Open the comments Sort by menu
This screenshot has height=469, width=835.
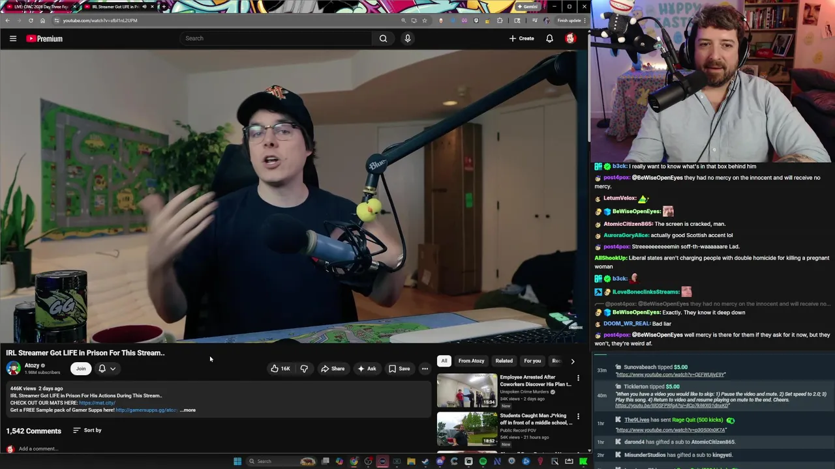pyautogui.click(x=87, y=431)
